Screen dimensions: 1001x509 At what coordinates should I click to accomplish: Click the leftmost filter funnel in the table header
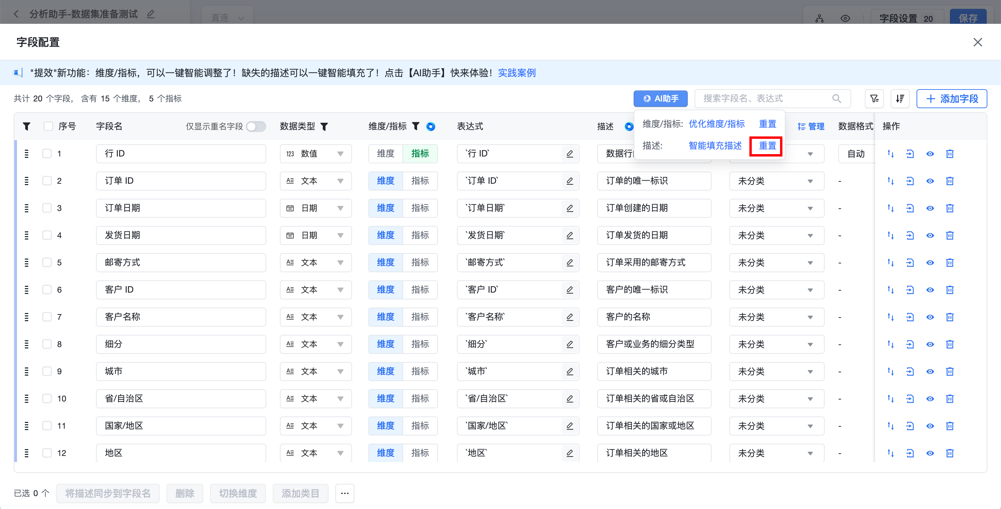(27, 126)
